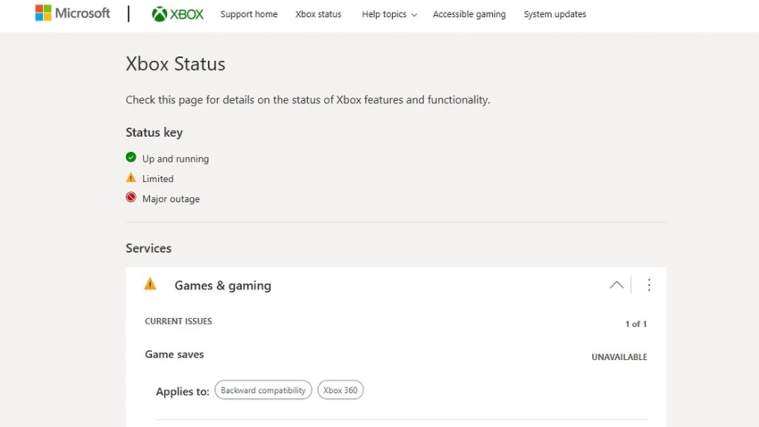This screenshot has width=759, height=427.
Task: Click the Xbox logo in header
Action: tap(178, 14)
